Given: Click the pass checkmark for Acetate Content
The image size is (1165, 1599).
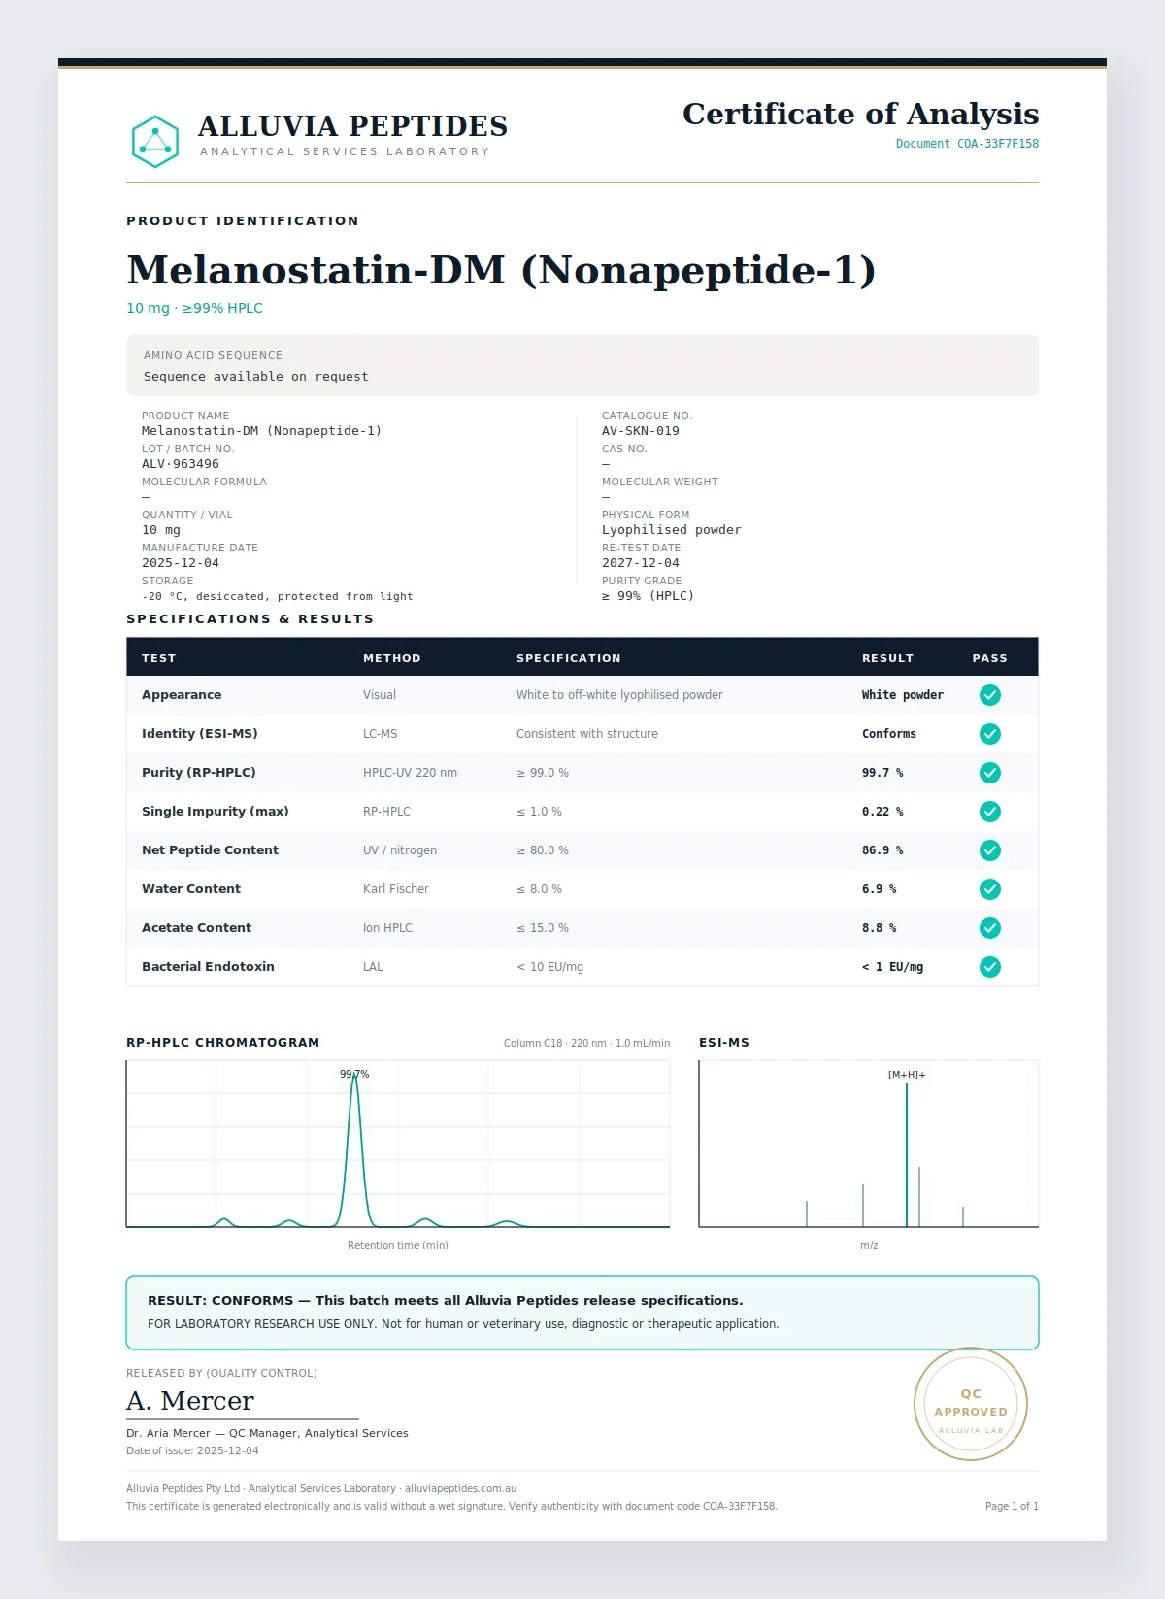Looking at the screenshot, I should coord(989,928).
